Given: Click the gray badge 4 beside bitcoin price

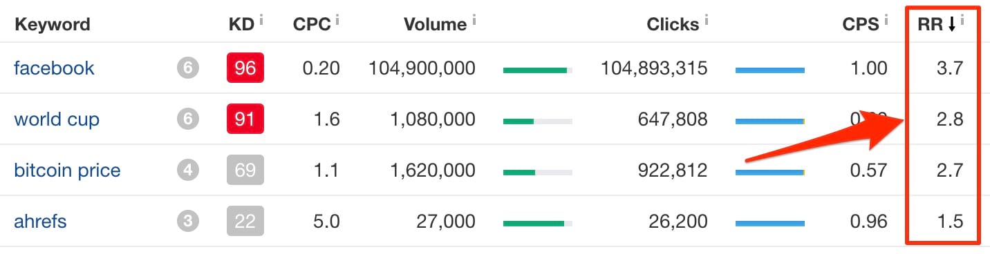Looking at the screenshot, I should (187, 170).
